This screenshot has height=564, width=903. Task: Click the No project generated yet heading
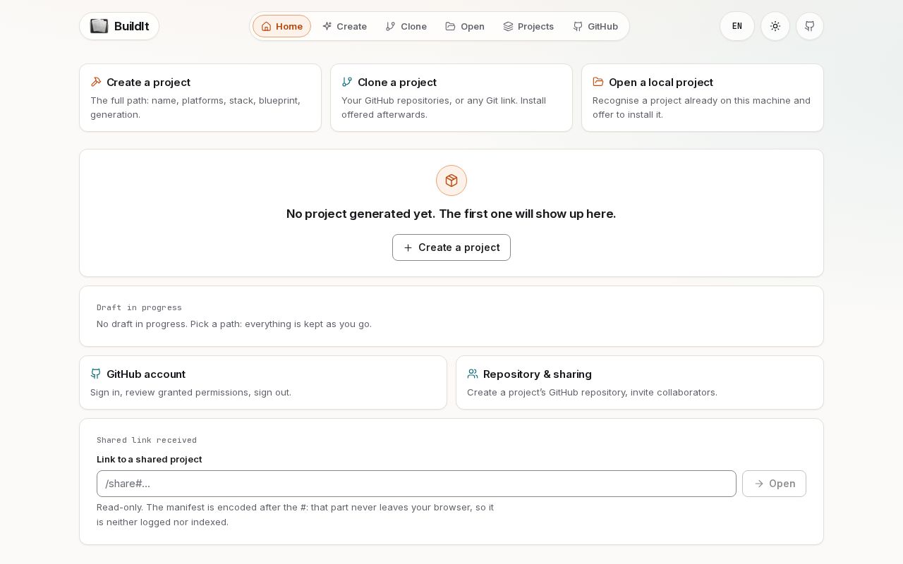pyautogui.click(x=451, y=214)
